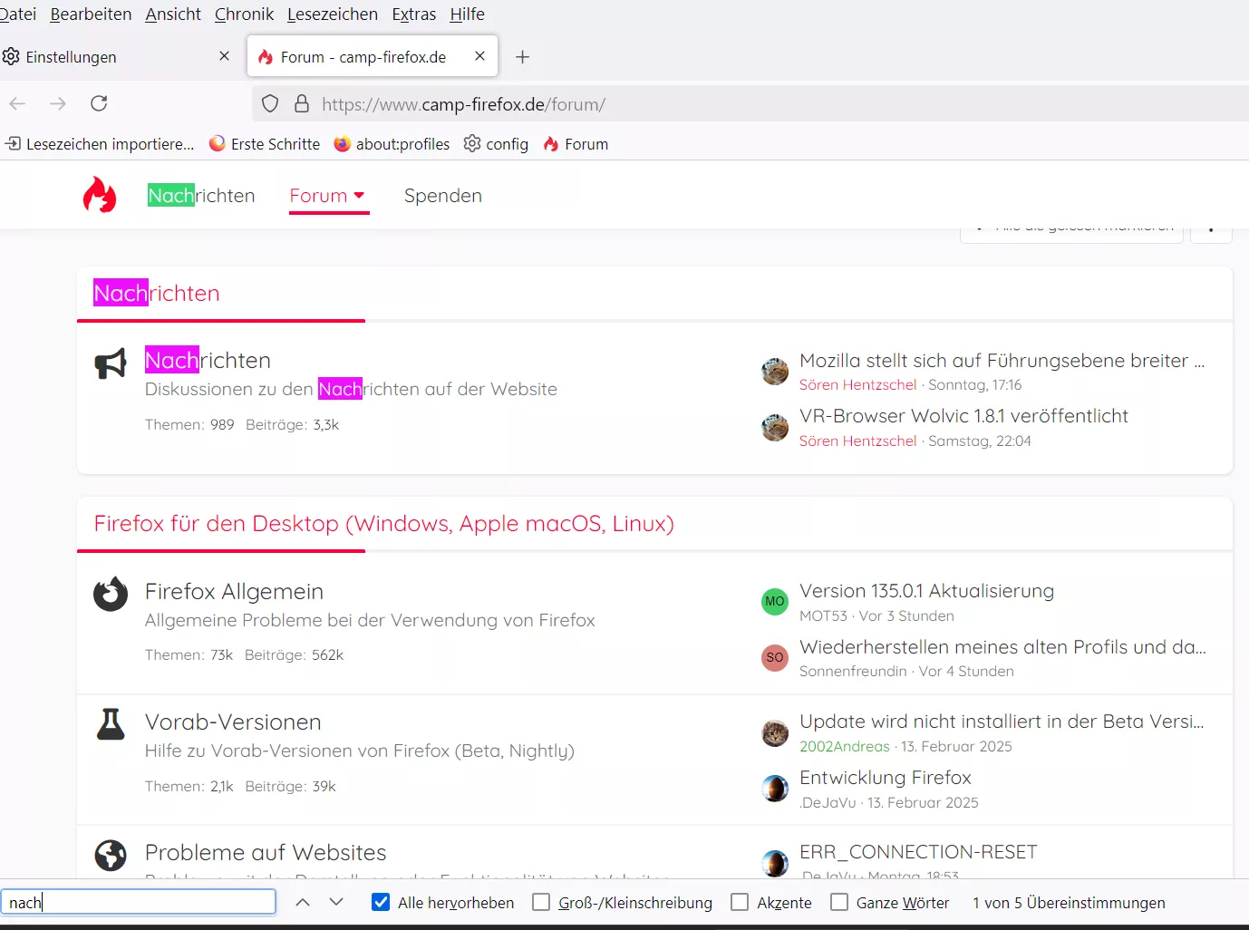Open the Datei menu

(x=17, y=15)
